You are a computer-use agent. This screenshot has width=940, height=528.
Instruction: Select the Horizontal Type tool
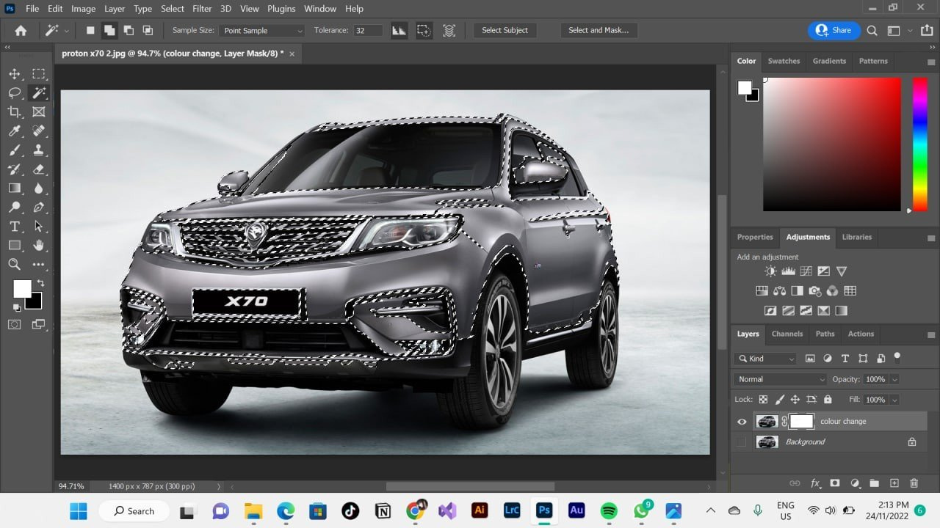coord(15,227)
